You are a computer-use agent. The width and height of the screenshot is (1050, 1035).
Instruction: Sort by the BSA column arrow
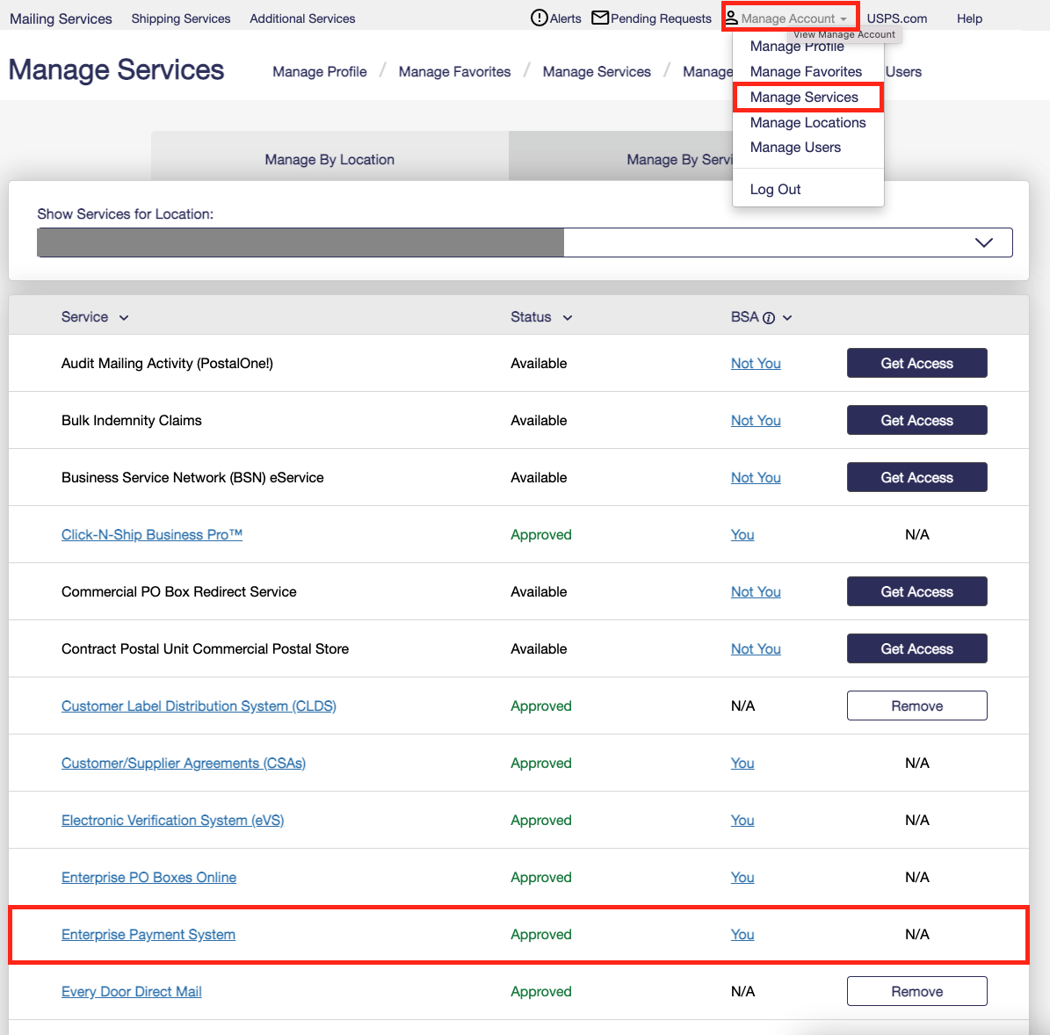click(x=787, y=318)
